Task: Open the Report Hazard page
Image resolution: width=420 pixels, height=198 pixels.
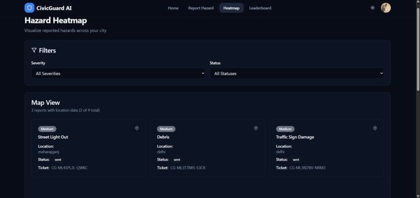Action: tap(201, 8)
